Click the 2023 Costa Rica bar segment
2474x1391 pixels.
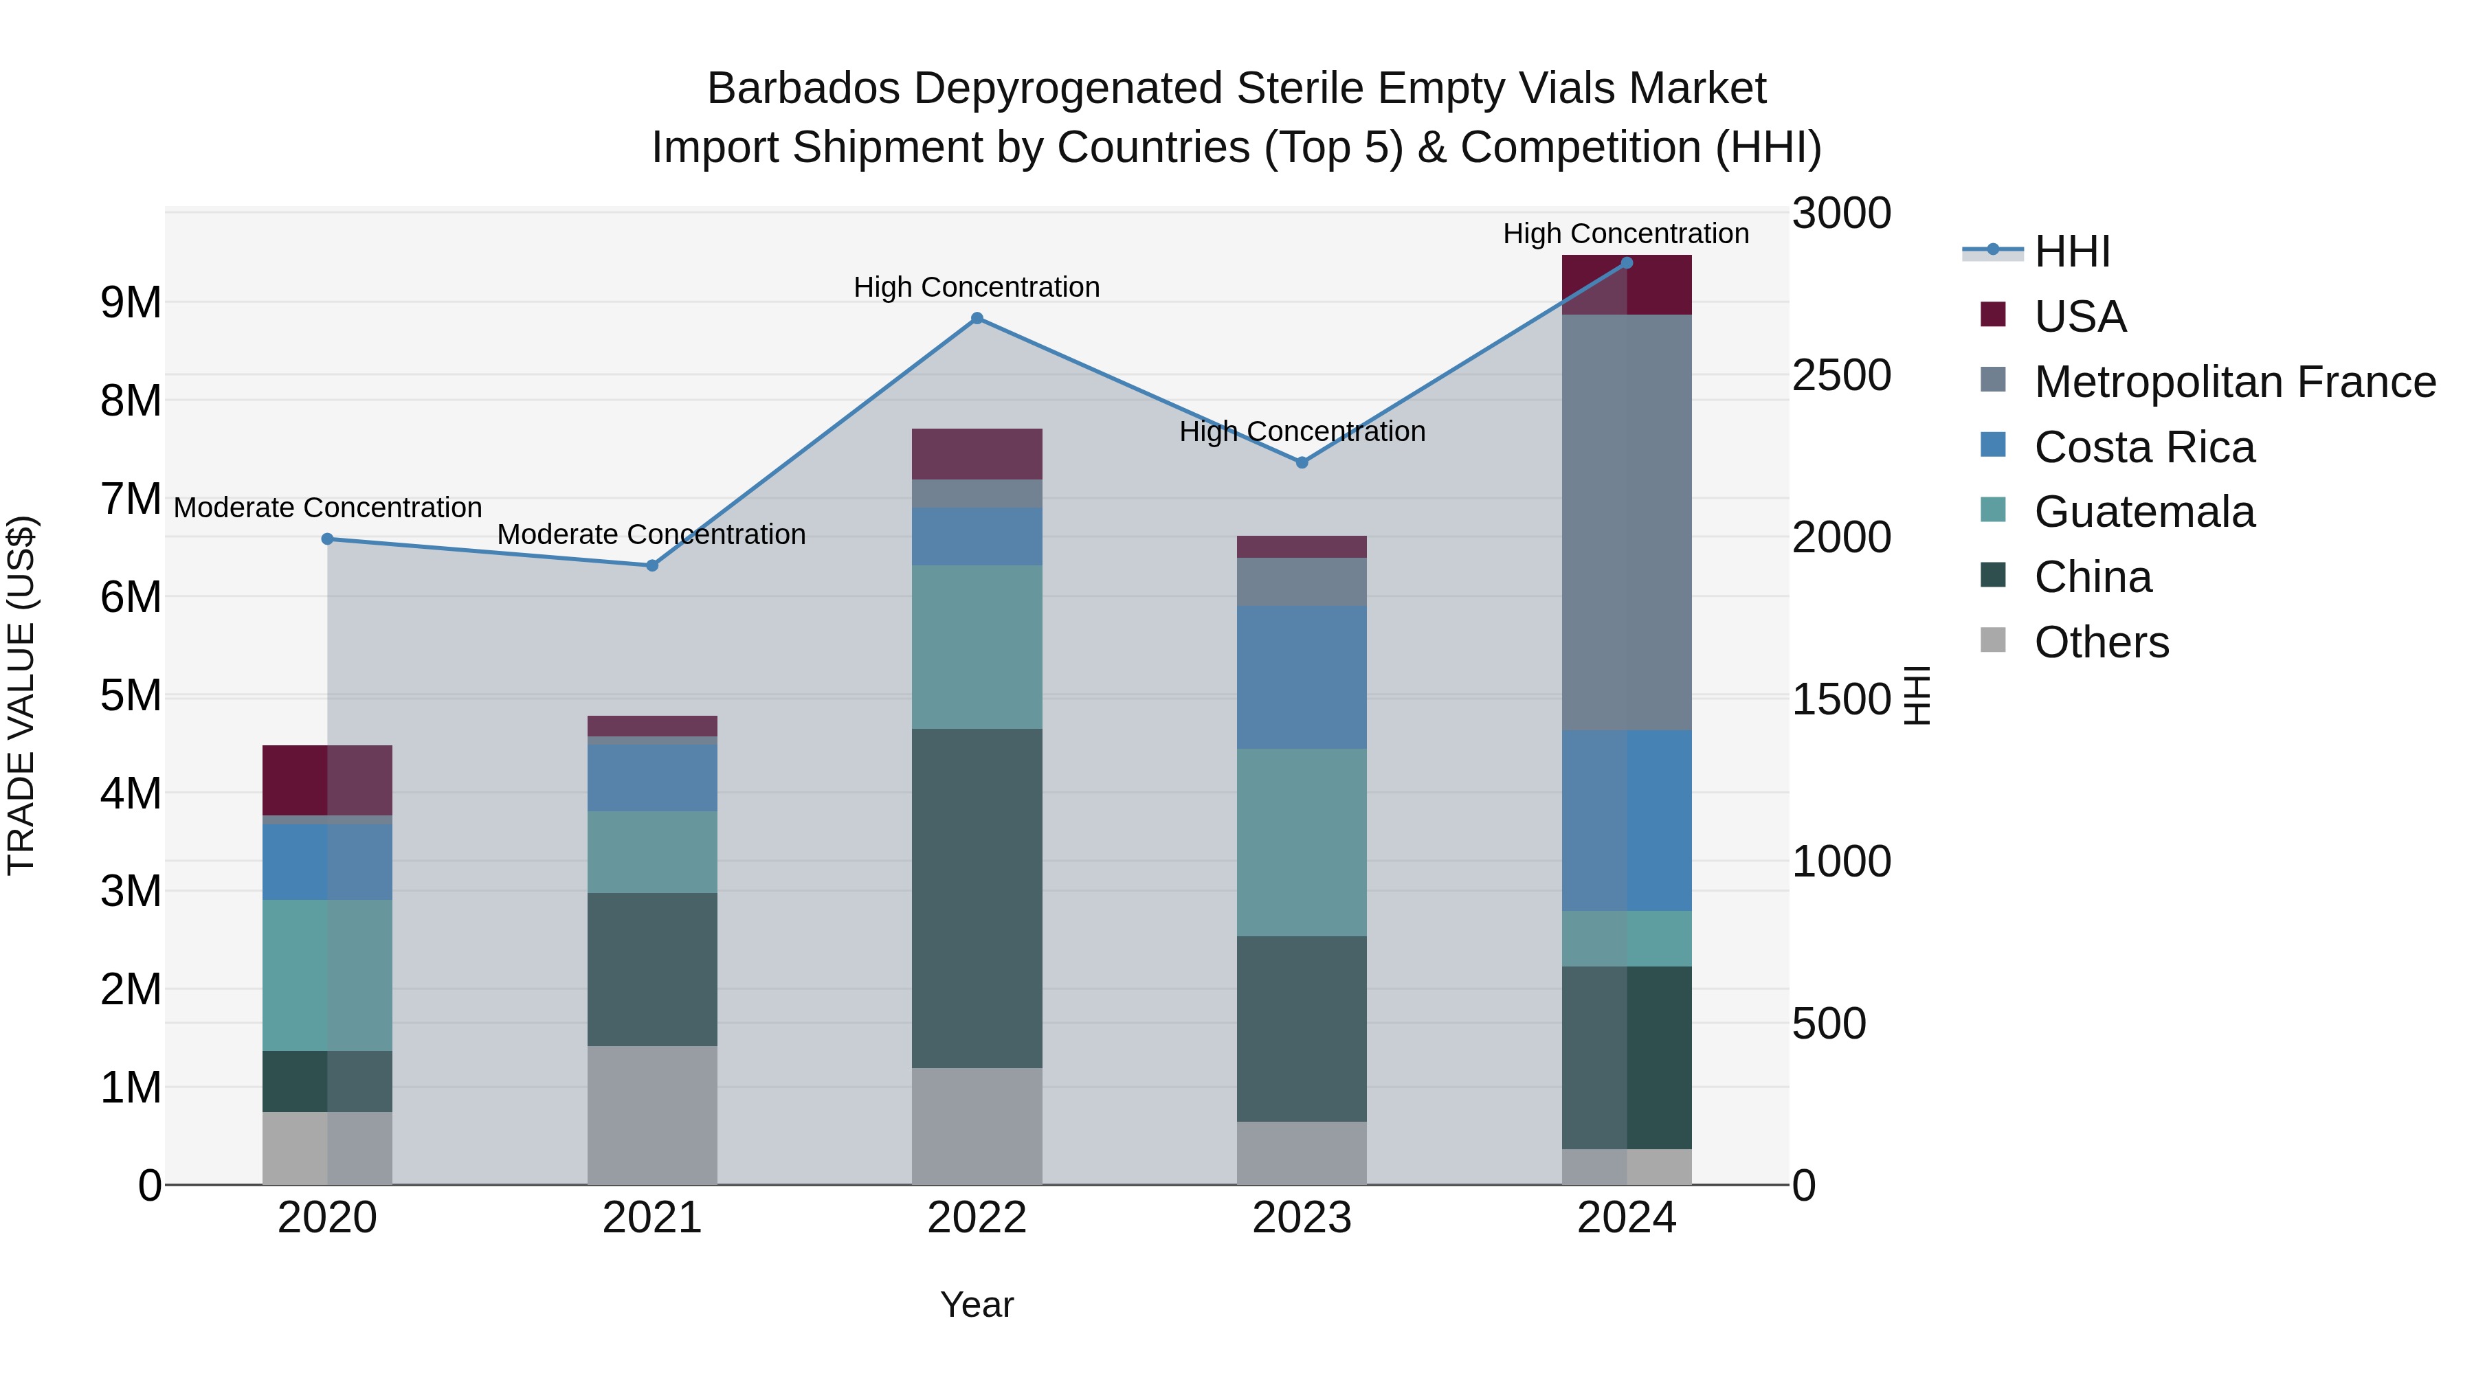[x=1302, y=678]
